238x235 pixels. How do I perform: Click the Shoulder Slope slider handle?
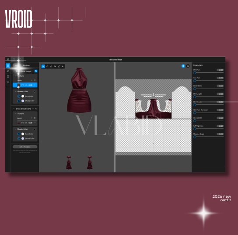tap(195, 137)
